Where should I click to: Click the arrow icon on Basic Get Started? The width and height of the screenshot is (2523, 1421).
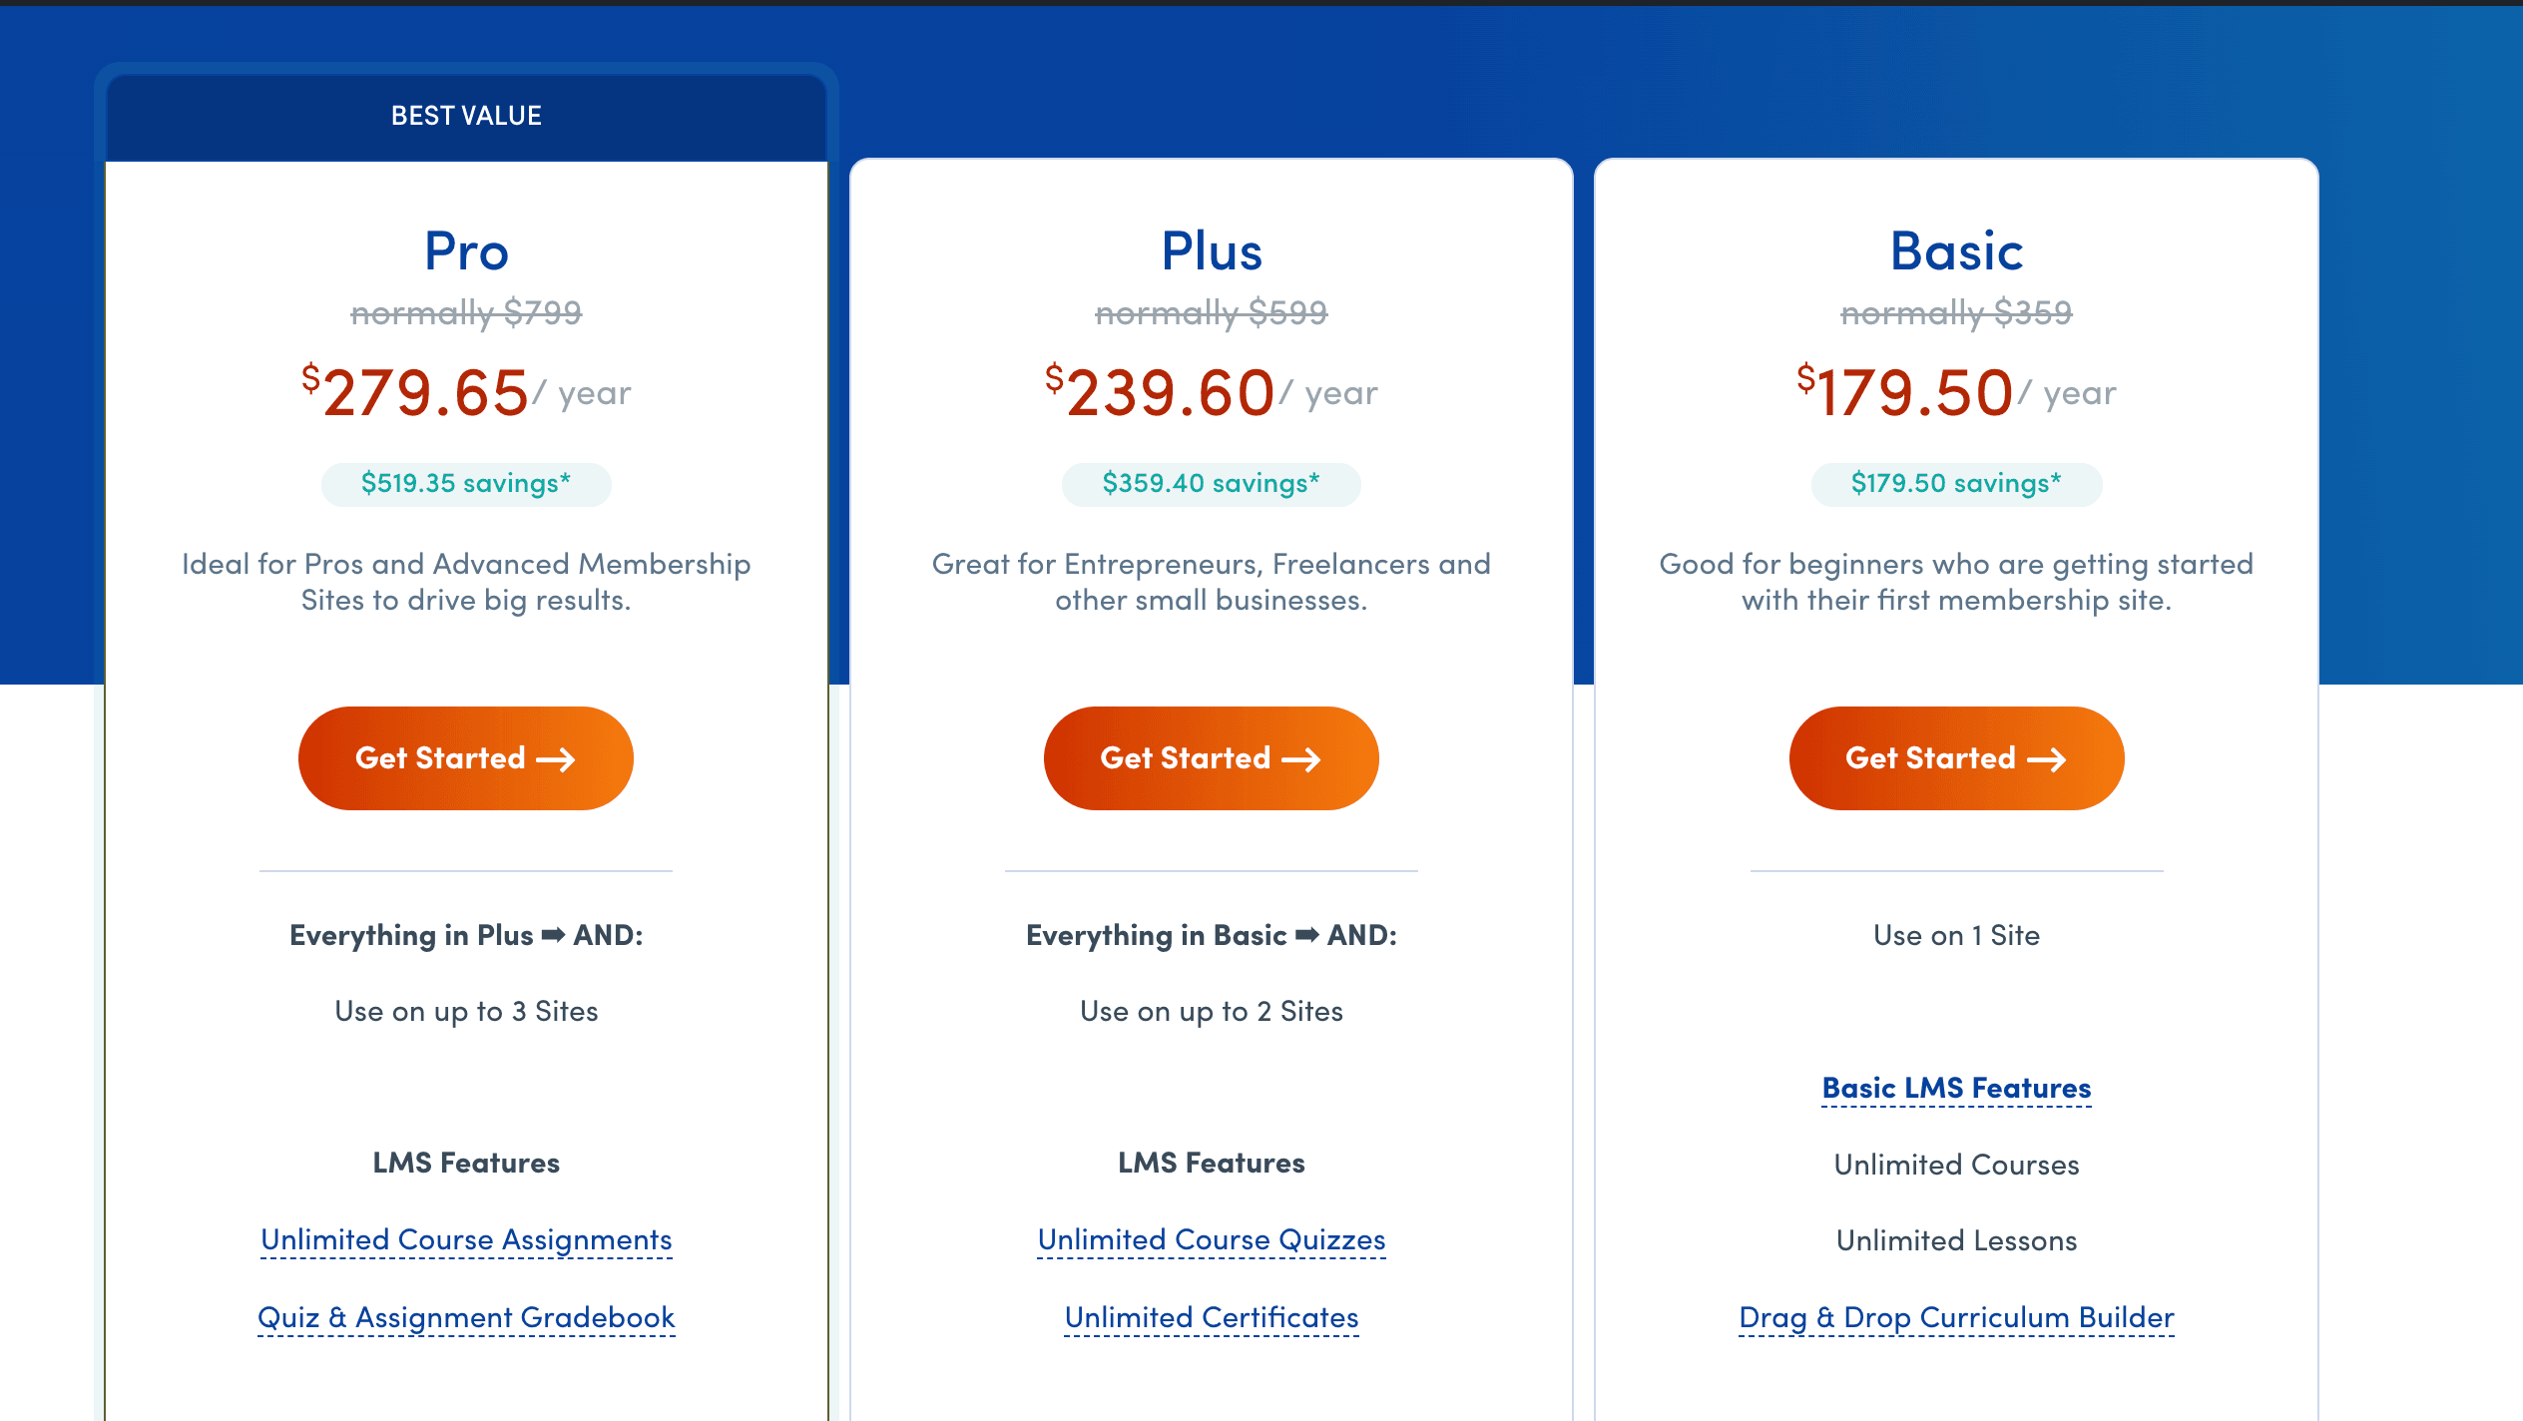(2047, 760)
